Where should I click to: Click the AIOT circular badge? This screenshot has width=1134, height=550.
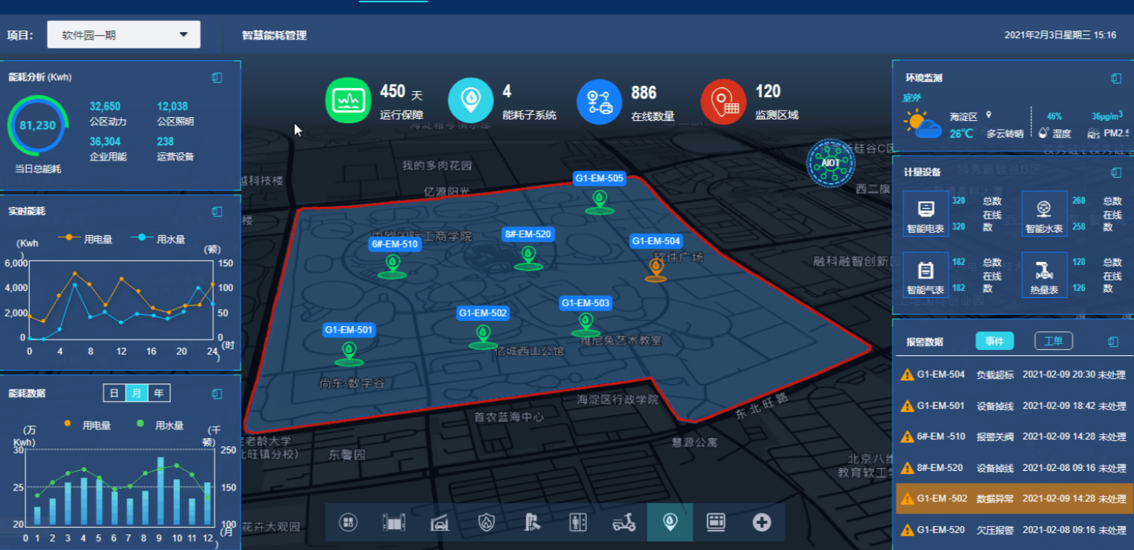click(x=830, y=163)
